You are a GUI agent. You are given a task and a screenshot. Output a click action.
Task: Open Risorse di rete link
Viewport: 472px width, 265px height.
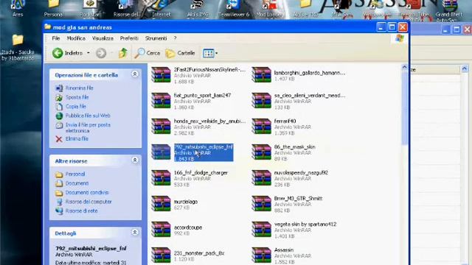pos(82,211)
